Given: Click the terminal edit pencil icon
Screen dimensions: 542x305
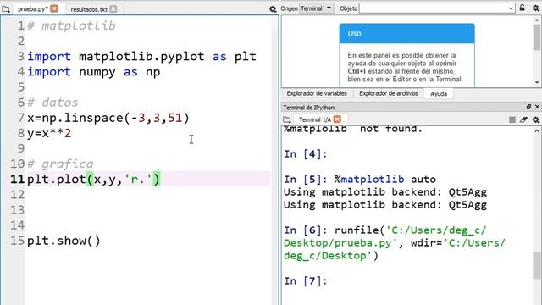Looking at the screenshot, I should [x=523, y=119].
